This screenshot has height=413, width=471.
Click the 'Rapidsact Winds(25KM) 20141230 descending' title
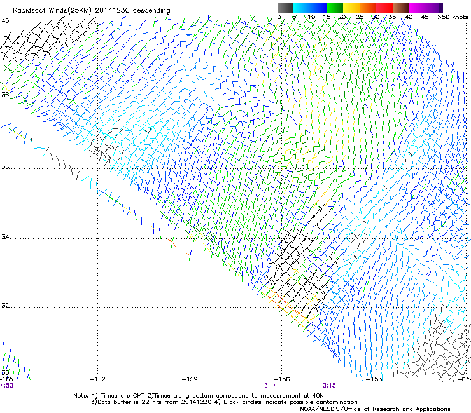click(x=91, y=10)
